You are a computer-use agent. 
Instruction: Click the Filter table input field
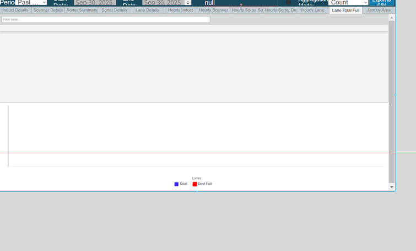pos(106,19)
